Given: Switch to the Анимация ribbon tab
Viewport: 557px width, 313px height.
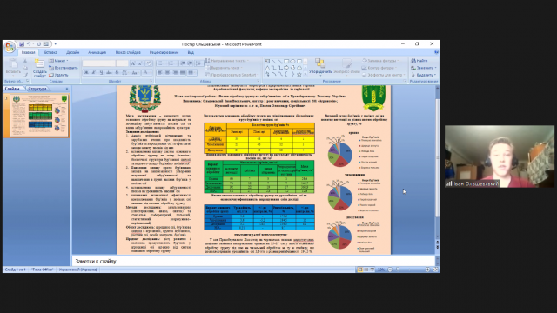Looking at the screenshot, I should [97, 52].
